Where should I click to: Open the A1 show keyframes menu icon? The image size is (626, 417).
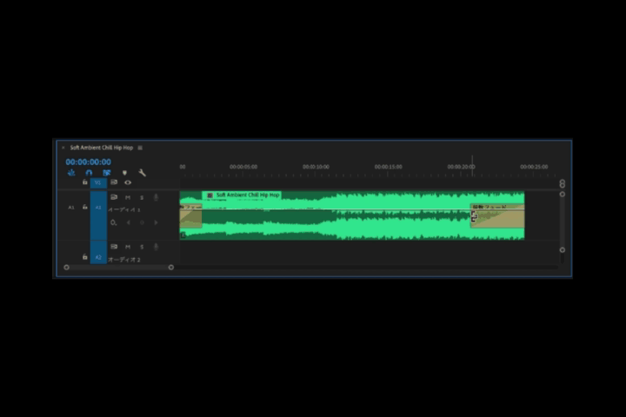113,222
